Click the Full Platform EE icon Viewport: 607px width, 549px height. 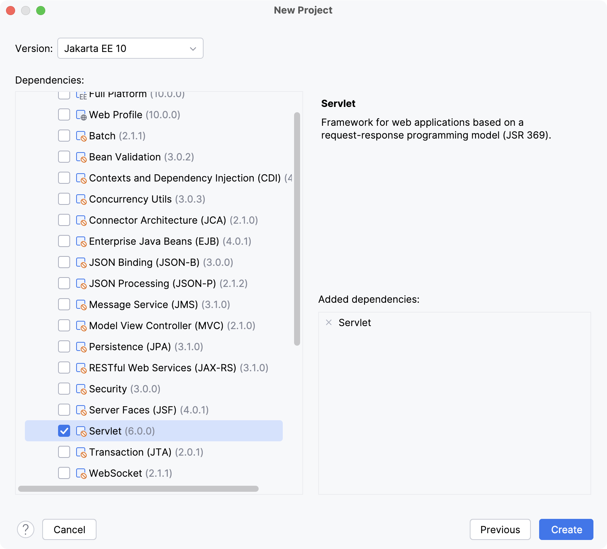point(81,95)
